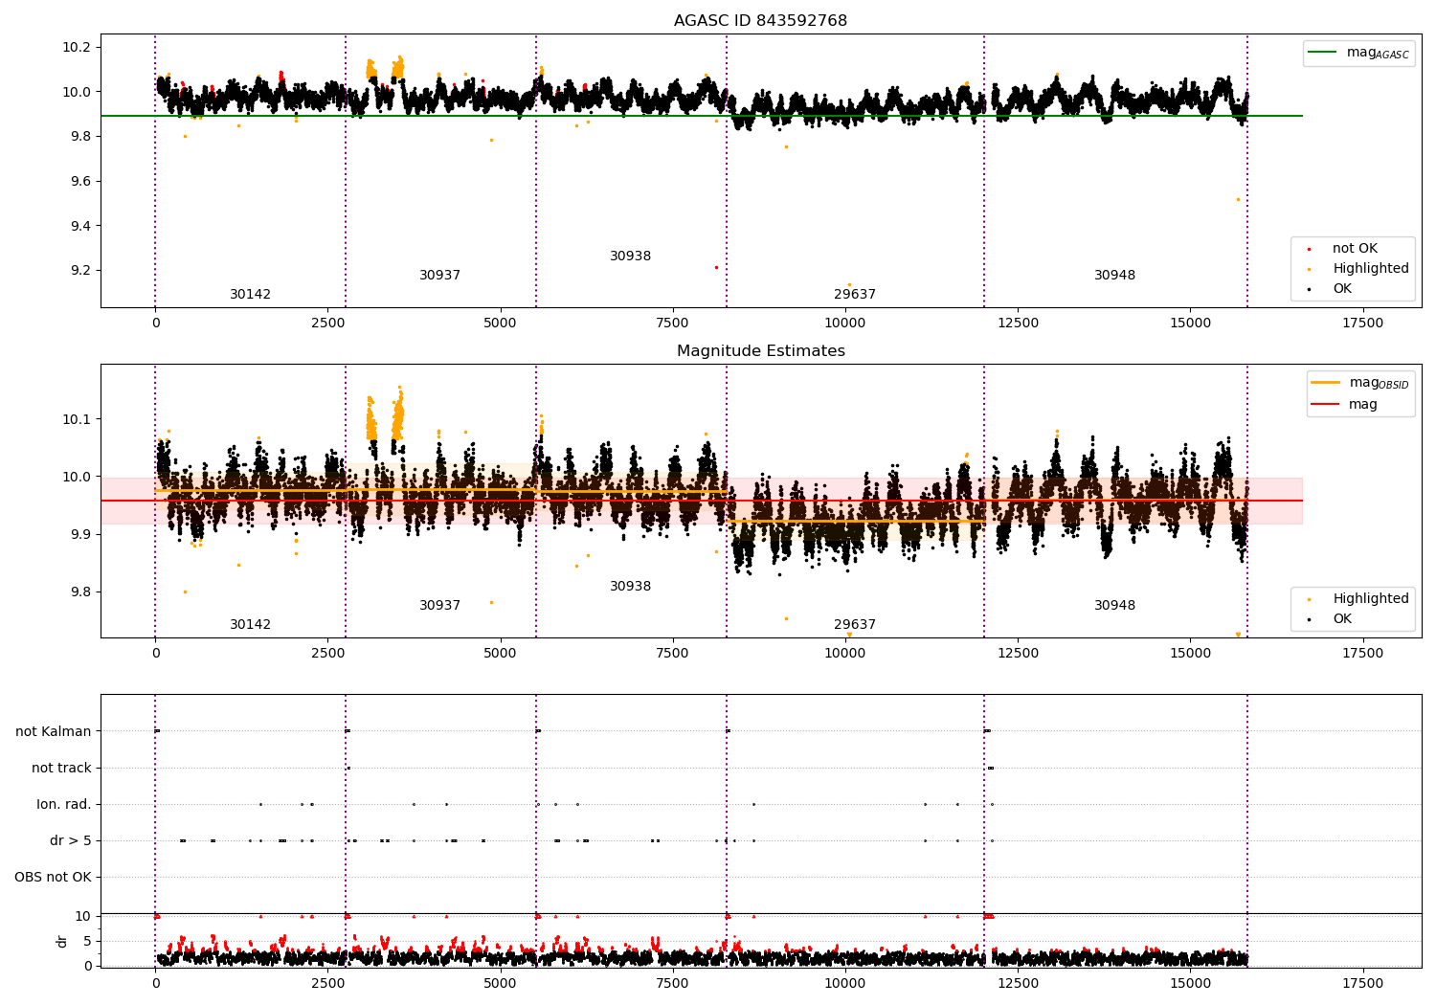Select 30938 label in Magnitude Estimates plot
1436x1005 pixels.
coord(630,586)
